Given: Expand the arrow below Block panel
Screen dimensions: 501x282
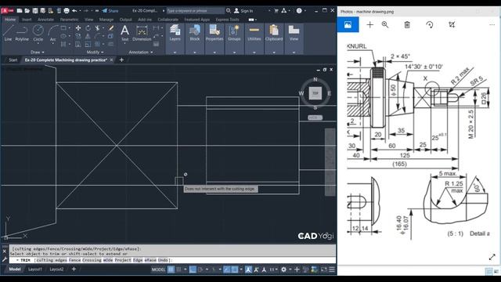Looking at the screenshot, I should pos(195,52).
